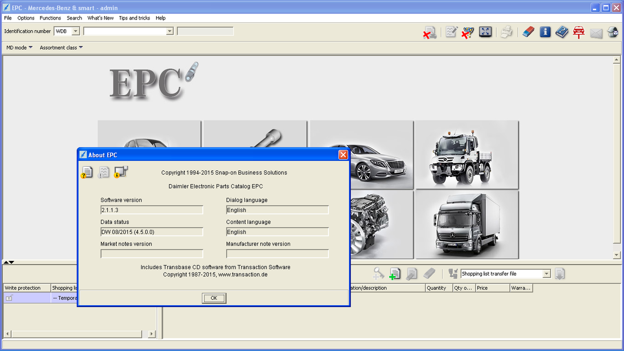
Task: Click the globe with mail icon
Action: [613, 33]
